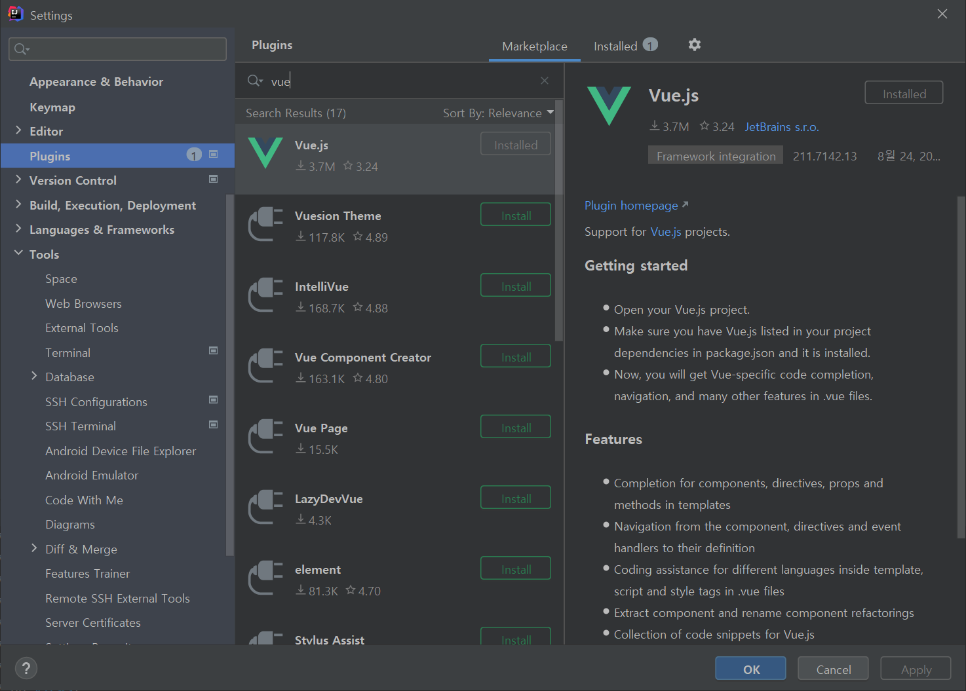Screen dimensions: 966x691
Task: Expand Languages & Frameworks node
Action: (18, 229)
